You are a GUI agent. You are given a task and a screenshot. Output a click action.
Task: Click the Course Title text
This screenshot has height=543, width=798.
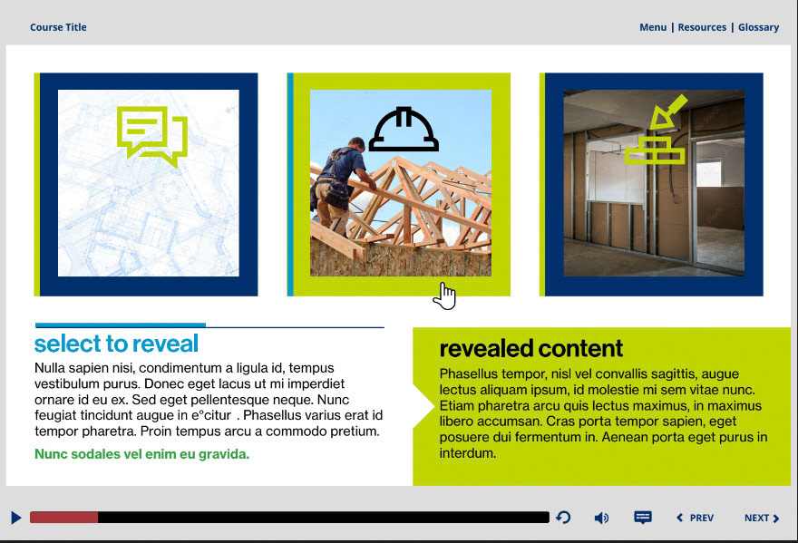click(x=58, y=27)
